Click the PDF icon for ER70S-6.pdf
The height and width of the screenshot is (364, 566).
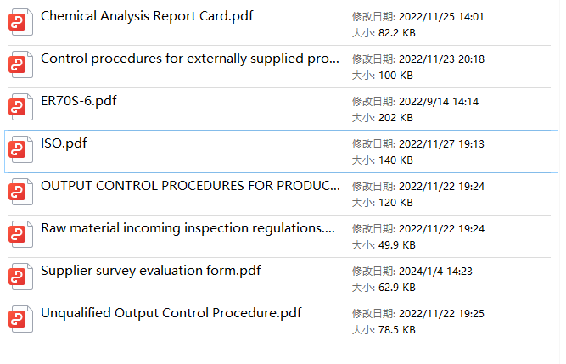click(20, 108)
